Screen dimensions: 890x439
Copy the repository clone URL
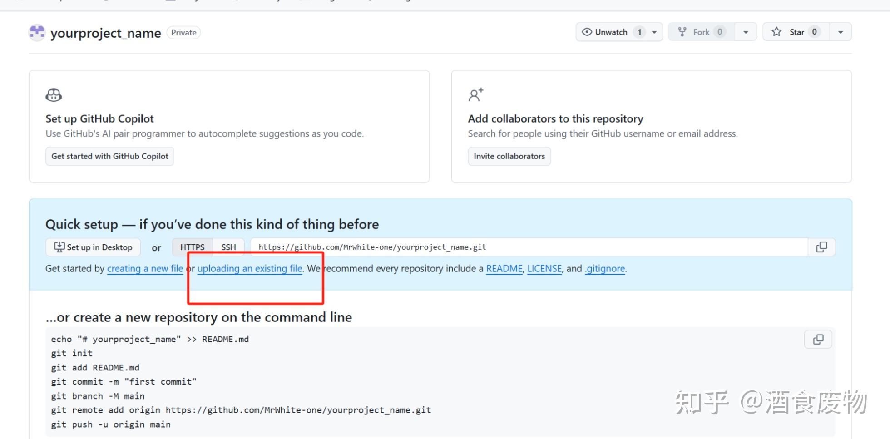pos(821,247)
